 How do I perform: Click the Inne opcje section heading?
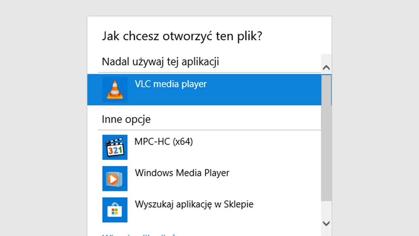pyautogui.click(x=126, y=119)
